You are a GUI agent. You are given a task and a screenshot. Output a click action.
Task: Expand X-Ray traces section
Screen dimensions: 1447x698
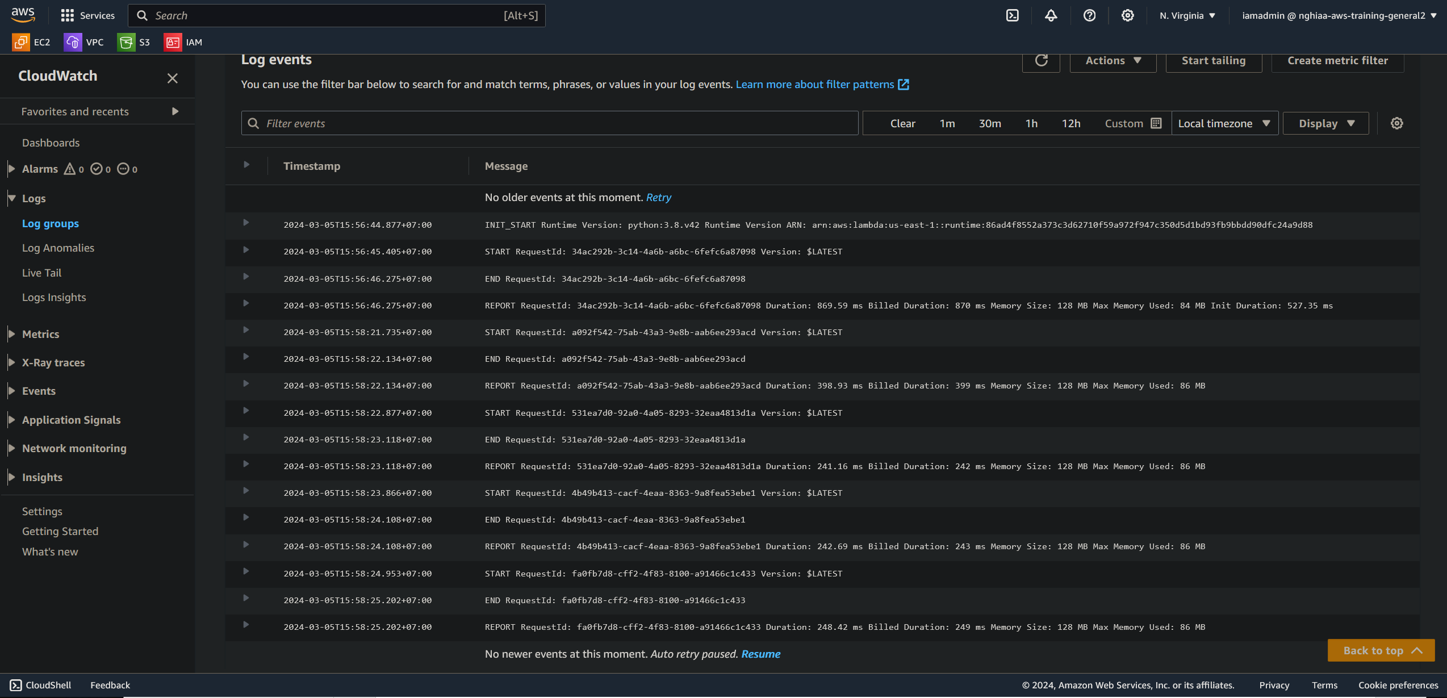(11, 362)
